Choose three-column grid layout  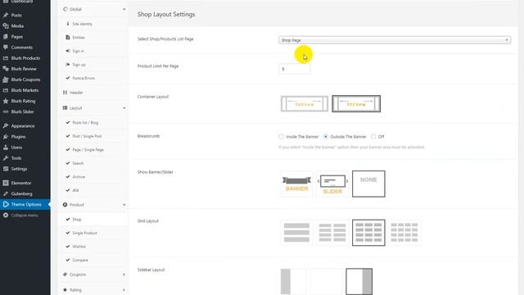pos(368,233)
